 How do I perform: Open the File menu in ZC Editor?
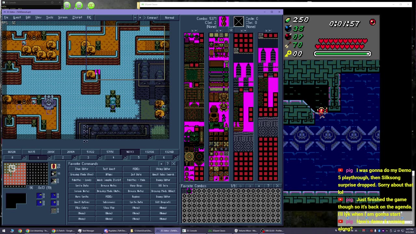(x=6, y=18)
